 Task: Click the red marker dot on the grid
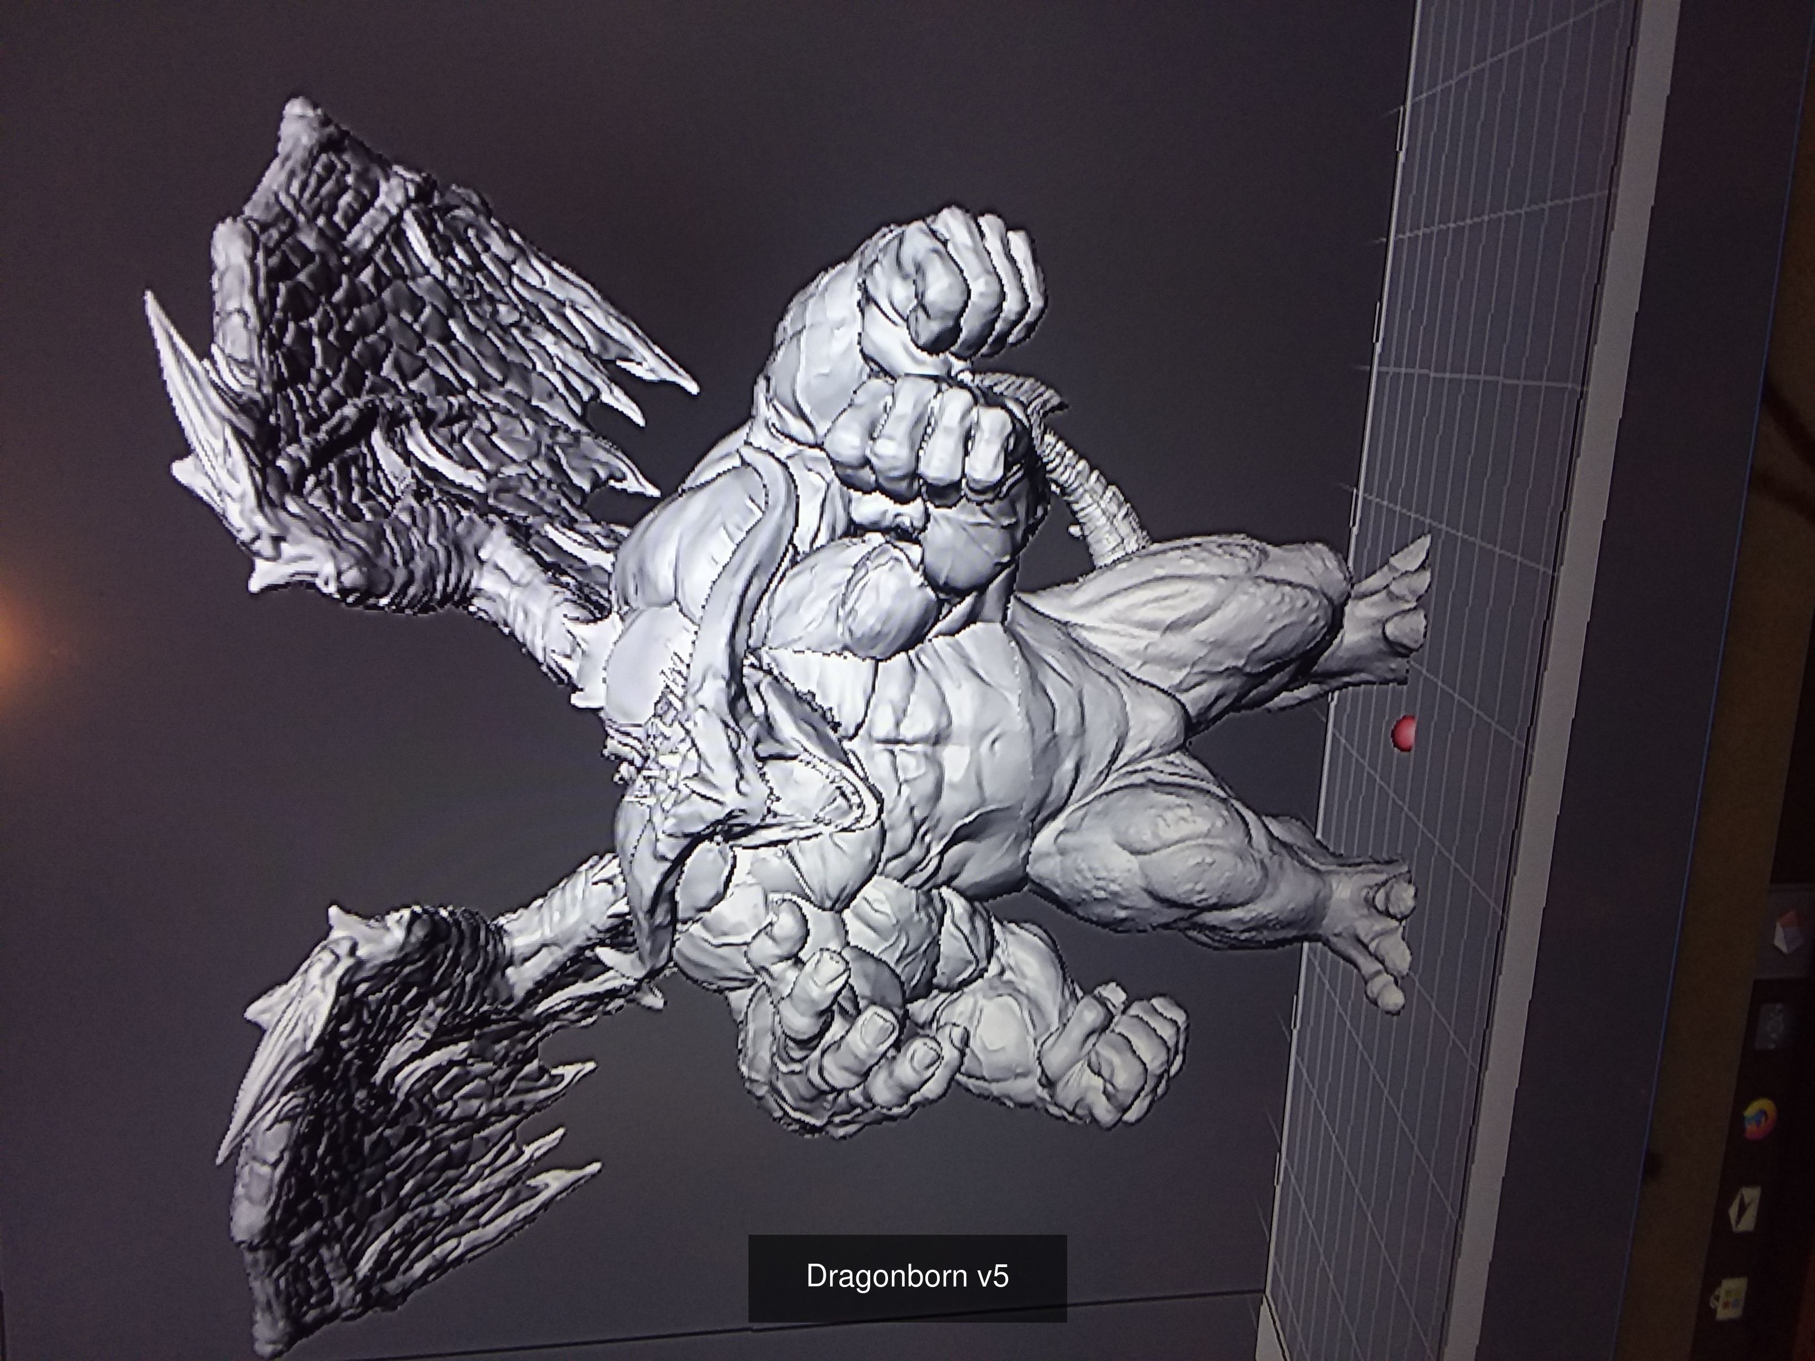[x=1403, y=733]
